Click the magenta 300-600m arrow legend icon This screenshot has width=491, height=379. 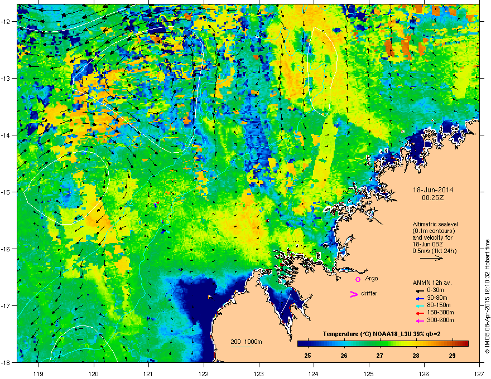click(420, 320)
